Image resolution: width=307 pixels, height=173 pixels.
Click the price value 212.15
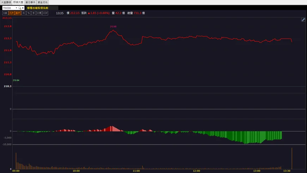click(75, 13)
